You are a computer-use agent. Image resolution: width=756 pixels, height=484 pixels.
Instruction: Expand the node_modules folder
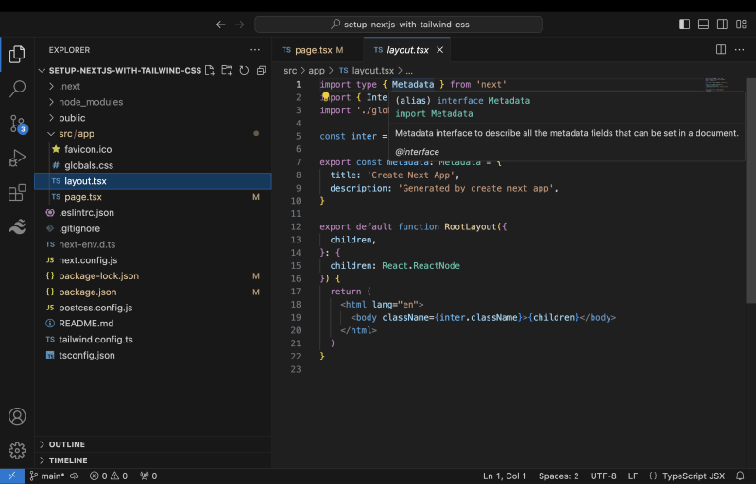click(153, 102)
